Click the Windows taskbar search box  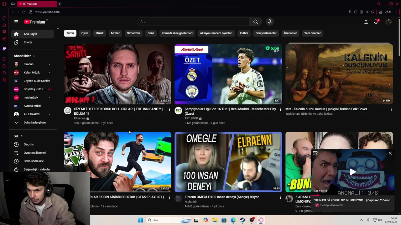click(x=169, y=220)
